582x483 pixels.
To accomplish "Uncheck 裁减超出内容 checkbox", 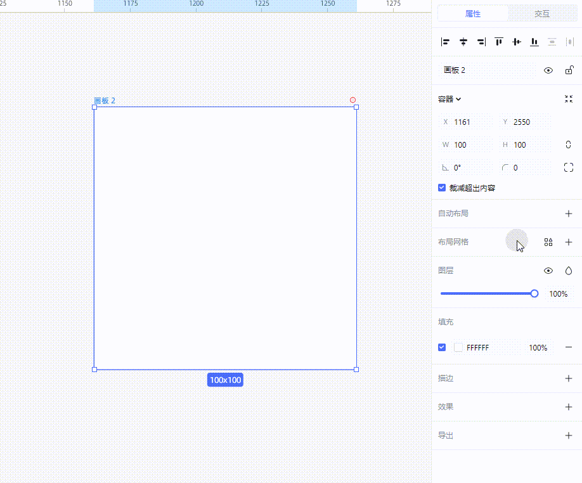I will [x=442, y=188].
